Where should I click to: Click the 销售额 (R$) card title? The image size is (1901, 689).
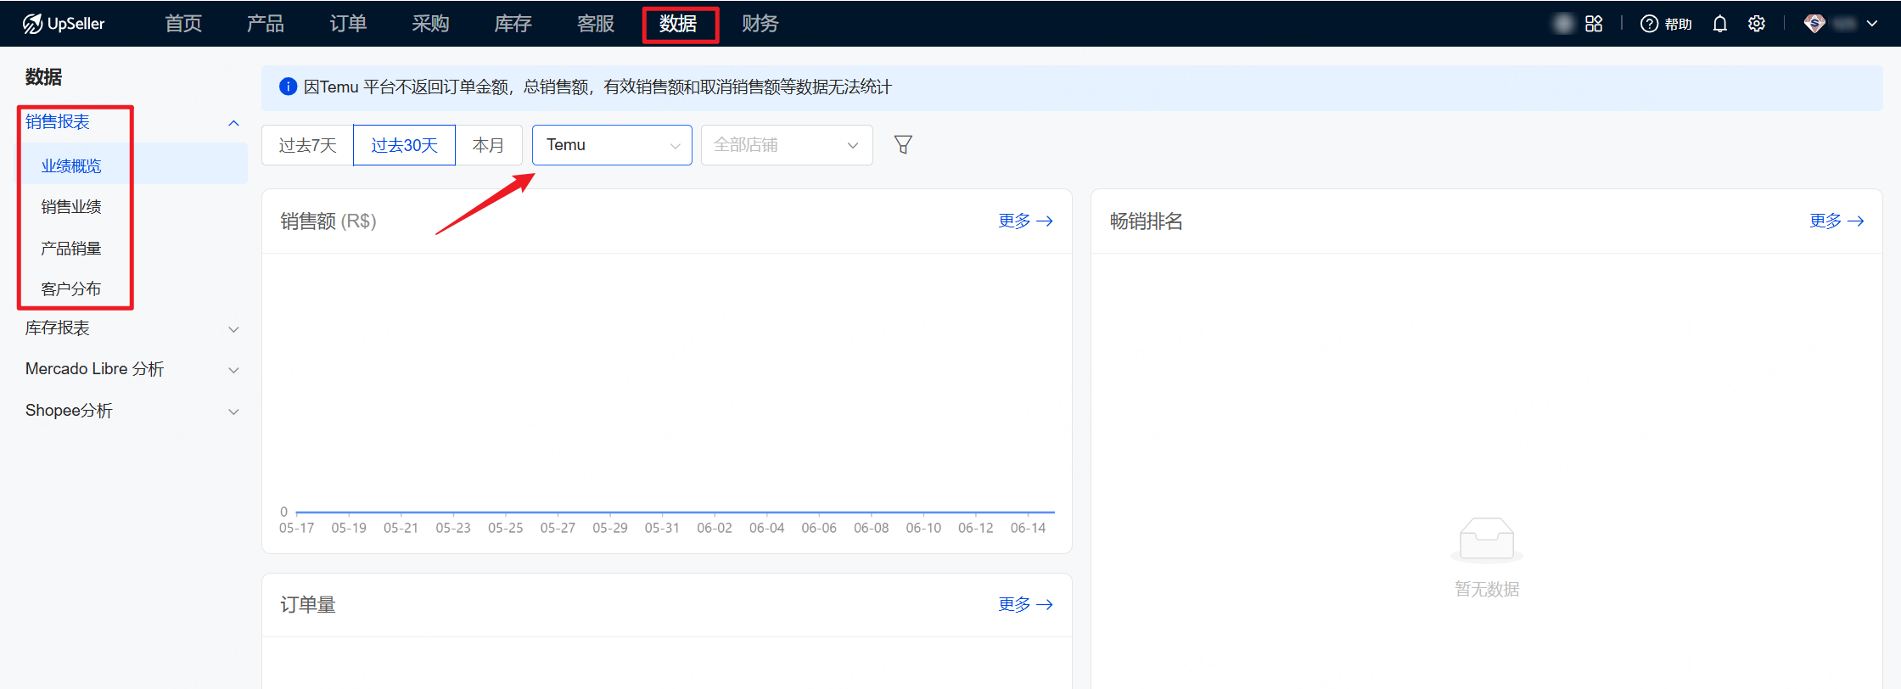[328, 221]
